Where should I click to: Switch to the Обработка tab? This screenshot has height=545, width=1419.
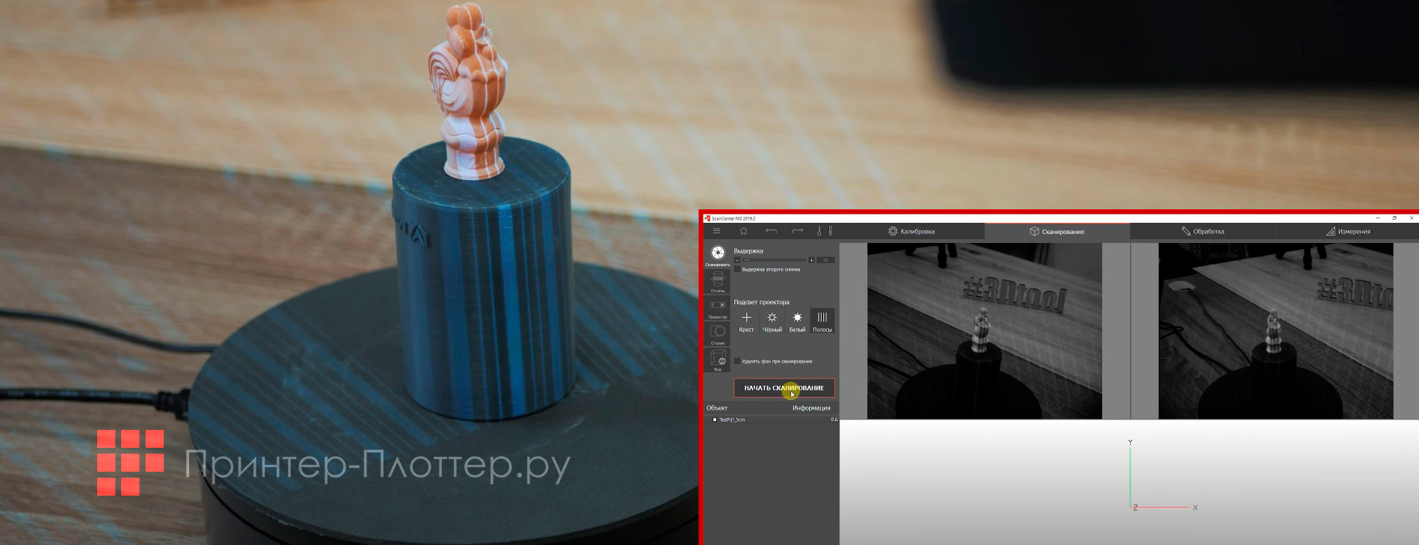coord(1202,232)
